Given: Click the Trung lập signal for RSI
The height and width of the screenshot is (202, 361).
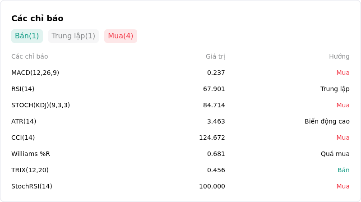Looking at the screenshot, I should [335, 89].
